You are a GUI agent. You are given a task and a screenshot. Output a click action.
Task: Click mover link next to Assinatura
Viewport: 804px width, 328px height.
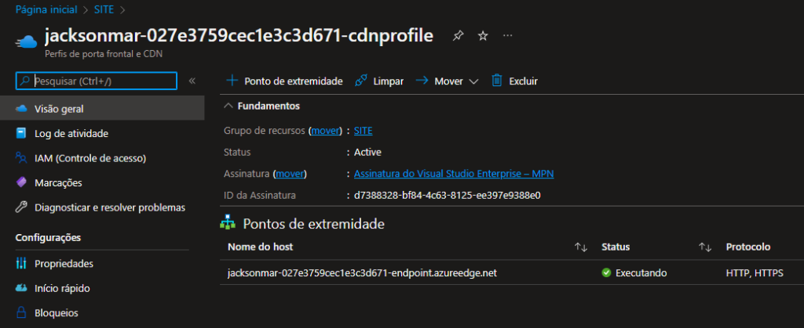pos(290,174)
